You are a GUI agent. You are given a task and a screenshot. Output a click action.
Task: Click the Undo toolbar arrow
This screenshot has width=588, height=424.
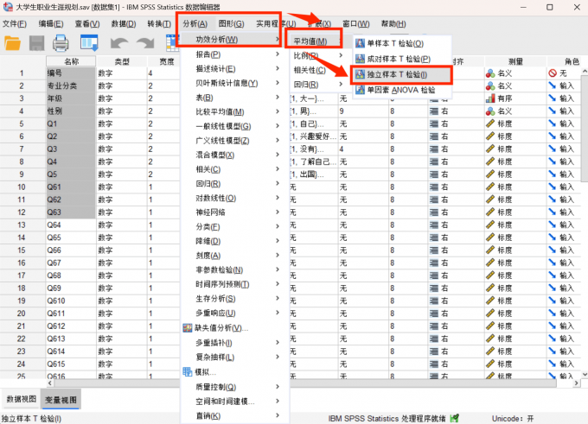pyautogui.click(x=119, y=43)
